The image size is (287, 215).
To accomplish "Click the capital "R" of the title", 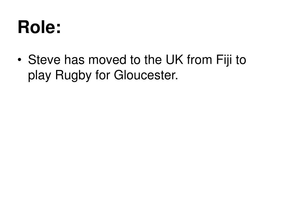I will (x=24, y=27).
